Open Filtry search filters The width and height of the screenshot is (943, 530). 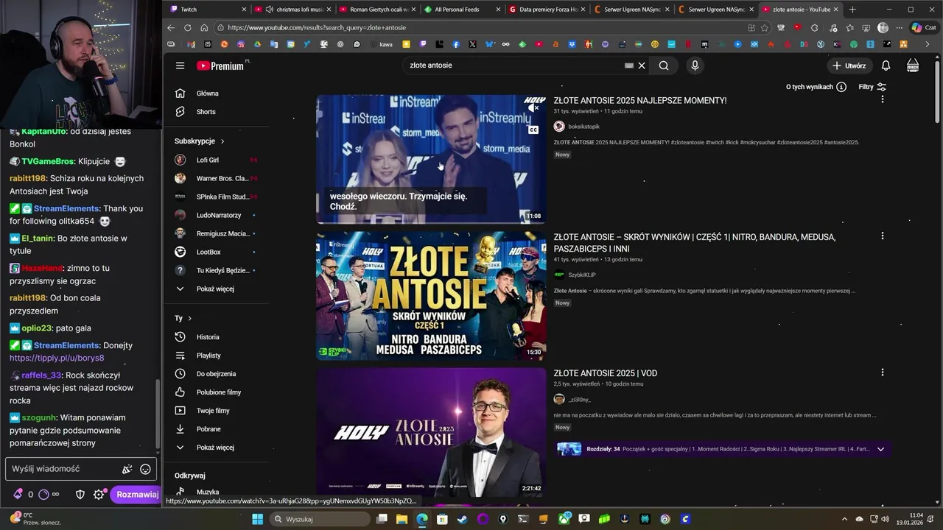(x=872, y=87)
